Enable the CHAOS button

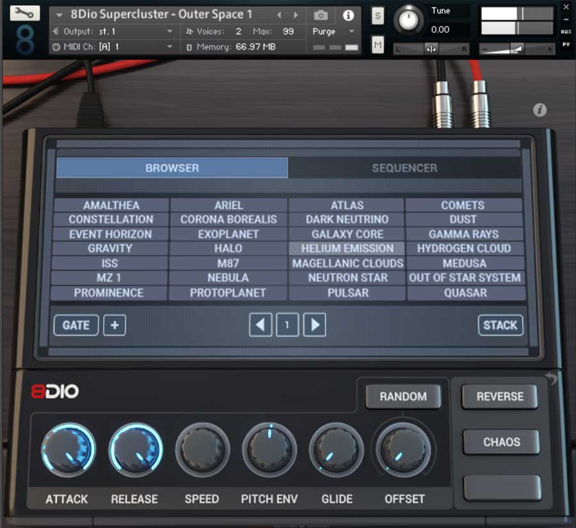pyautogui.click(x=501, y=442)
